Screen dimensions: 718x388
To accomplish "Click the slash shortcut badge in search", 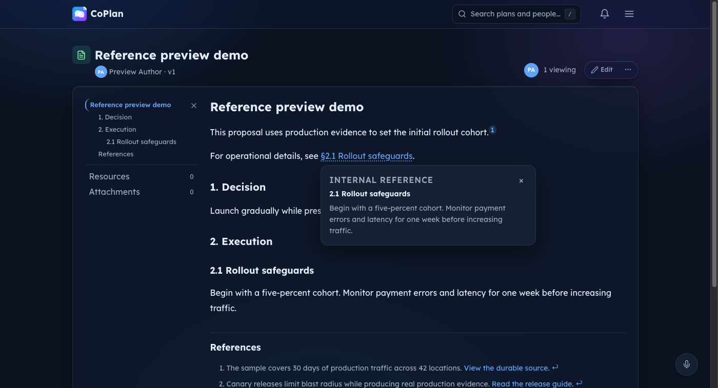I will (x=570, y=14).
